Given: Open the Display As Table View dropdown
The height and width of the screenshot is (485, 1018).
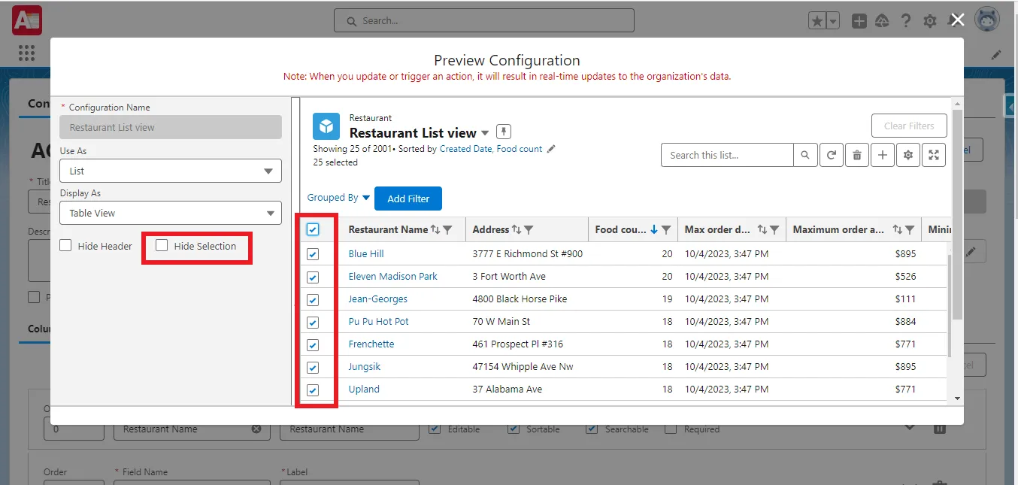Looking at the screenshot, I should pyautogui.click(x=170, y=213).
